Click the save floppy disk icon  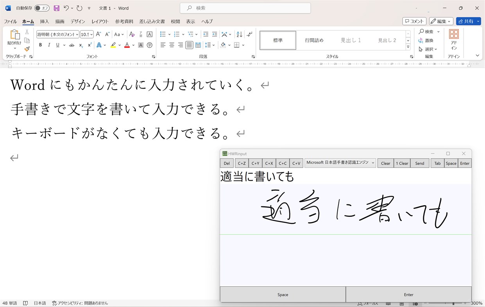[x=57, y=8]
